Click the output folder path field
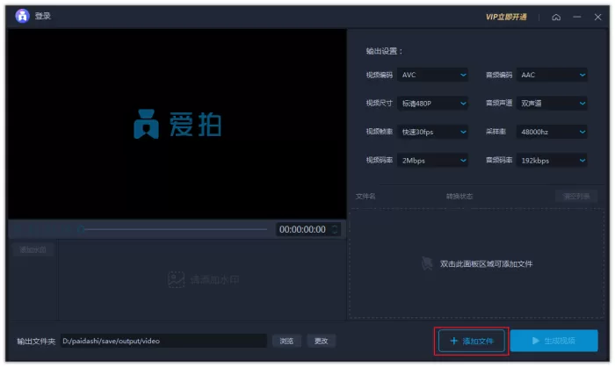The height and width of the screenshot is (367, 615). pyautogui.click(x=163, y=342)
